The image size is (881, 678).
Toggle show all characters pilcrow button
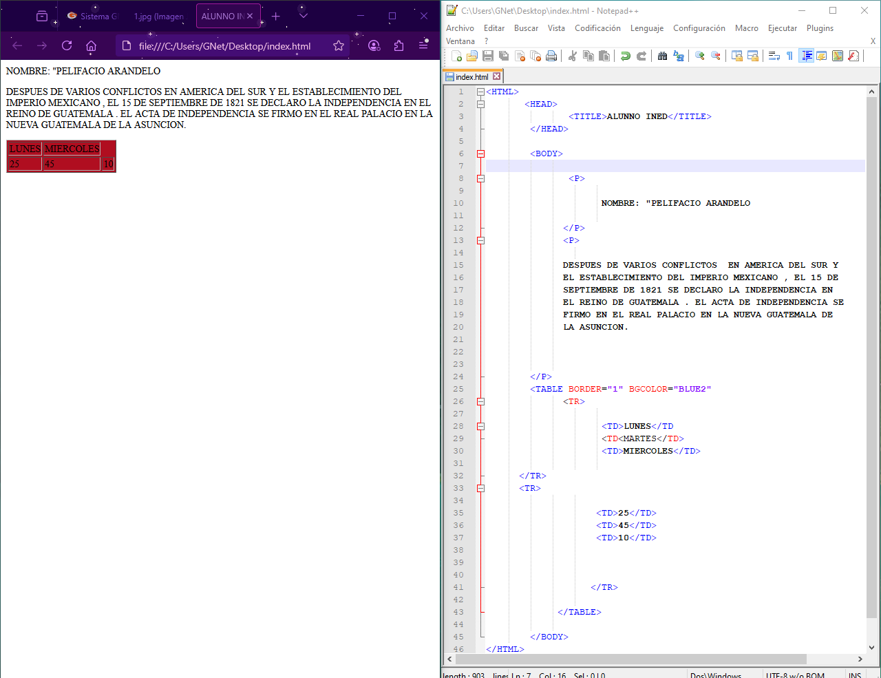click(x=789, y=56)
